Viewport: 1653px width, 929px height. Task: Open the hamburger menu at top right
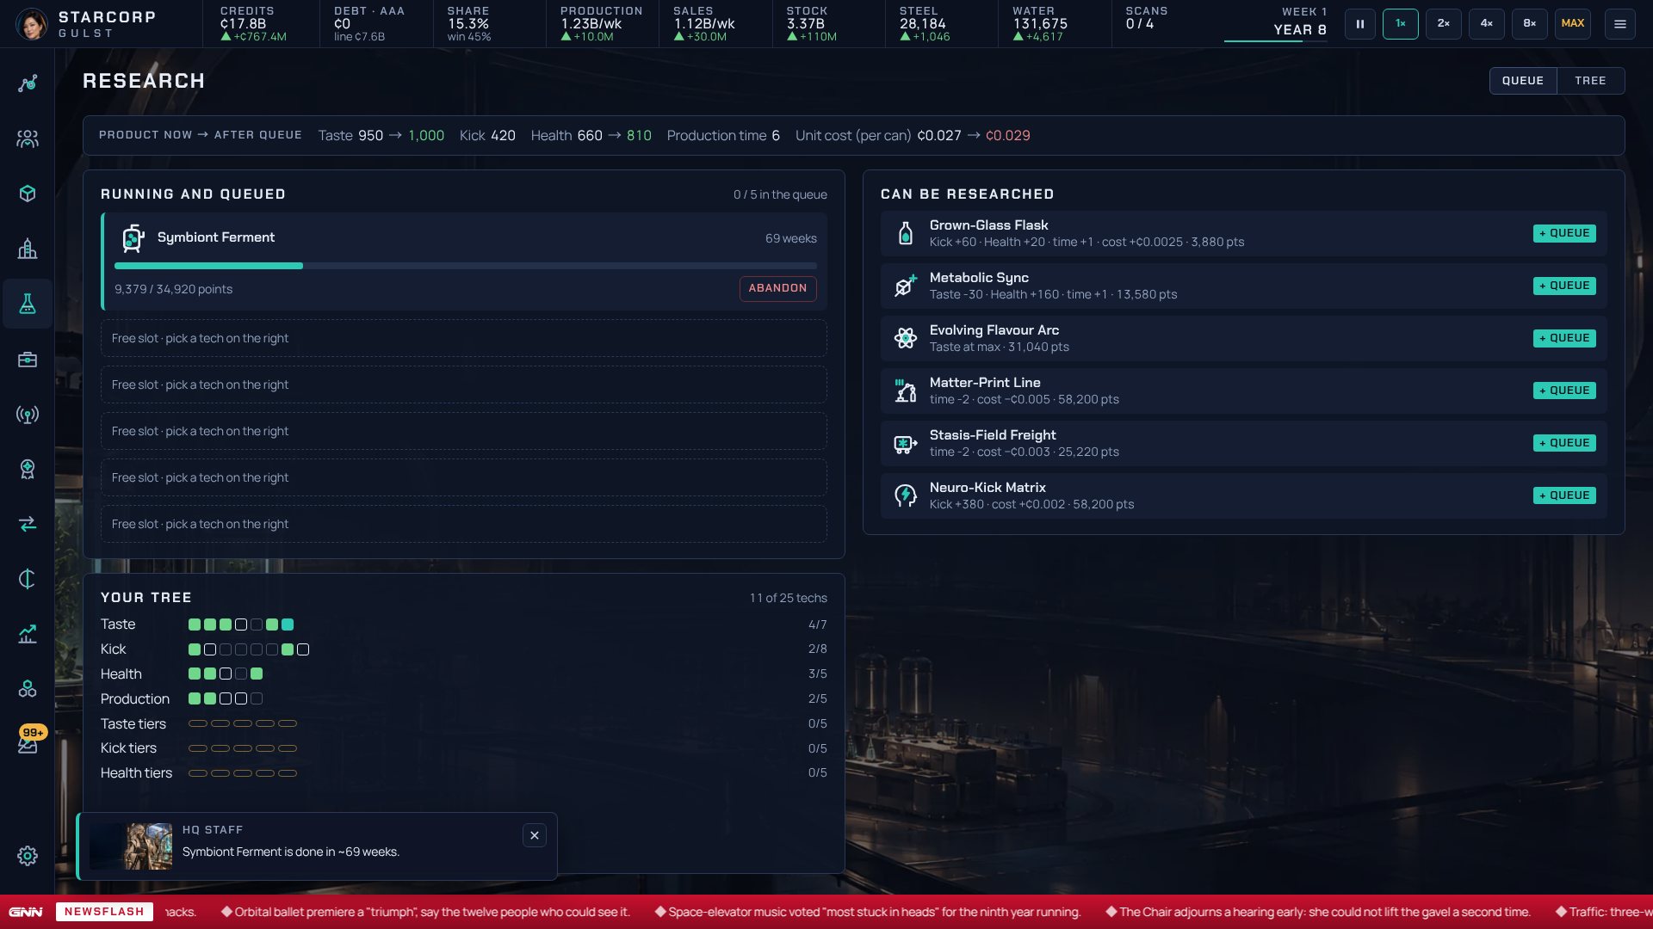(1620, 24)
